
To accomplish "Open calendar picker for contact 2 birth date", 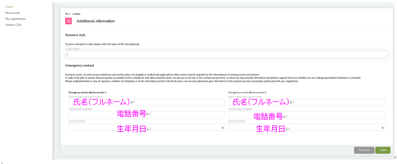I will point(382,128).
